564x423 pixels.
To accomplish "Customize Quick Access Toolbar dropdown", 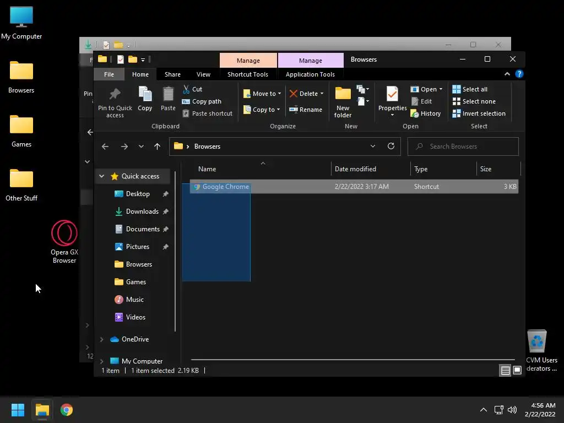I will (x=143, y=59).
